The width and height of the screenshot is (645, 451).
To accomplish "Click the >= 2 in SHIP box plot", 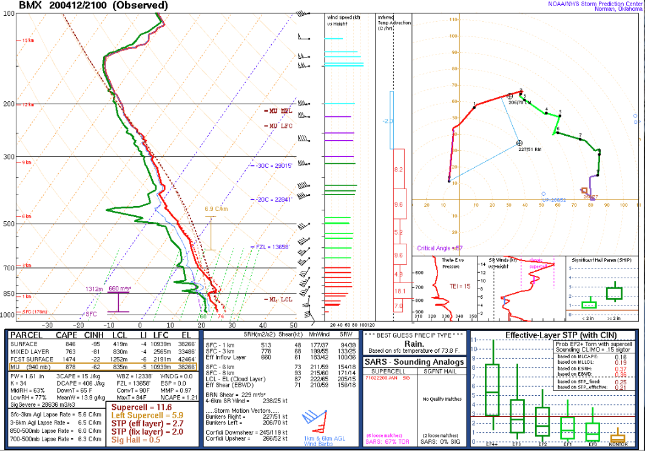I will coord(613,293).
